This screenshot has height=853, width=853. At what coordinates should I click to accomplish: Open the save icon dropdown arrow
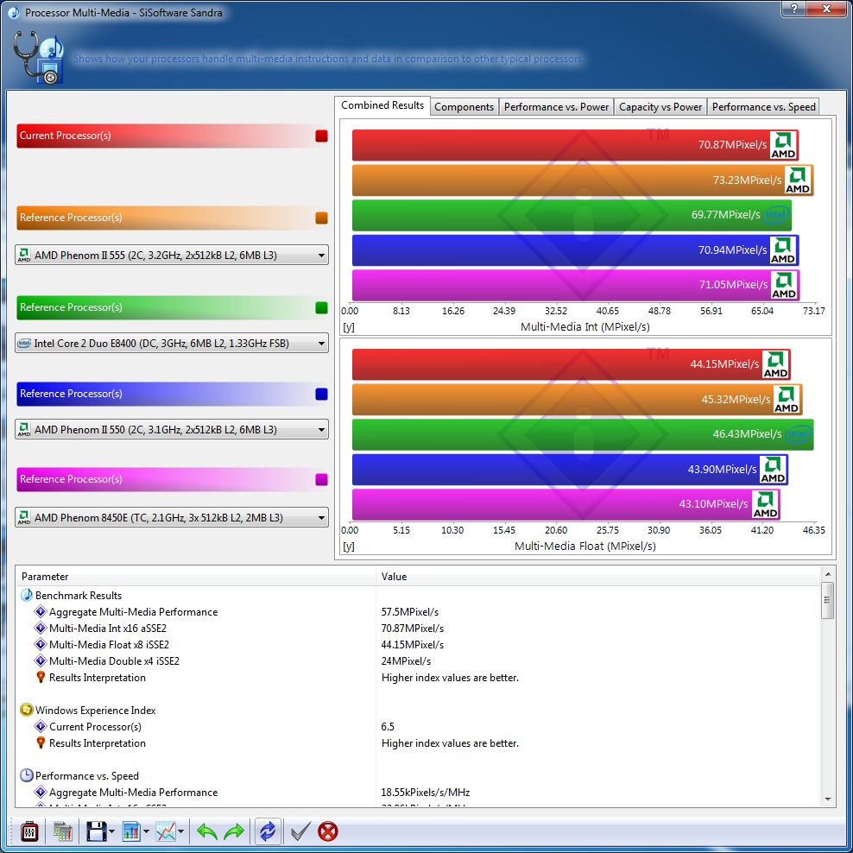tap(111, 831)
